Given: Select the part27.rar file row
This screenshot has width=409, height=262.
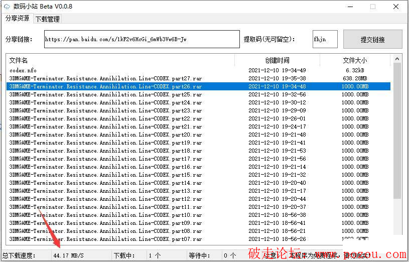Looking at the screenshot, I should pos(199,78).
